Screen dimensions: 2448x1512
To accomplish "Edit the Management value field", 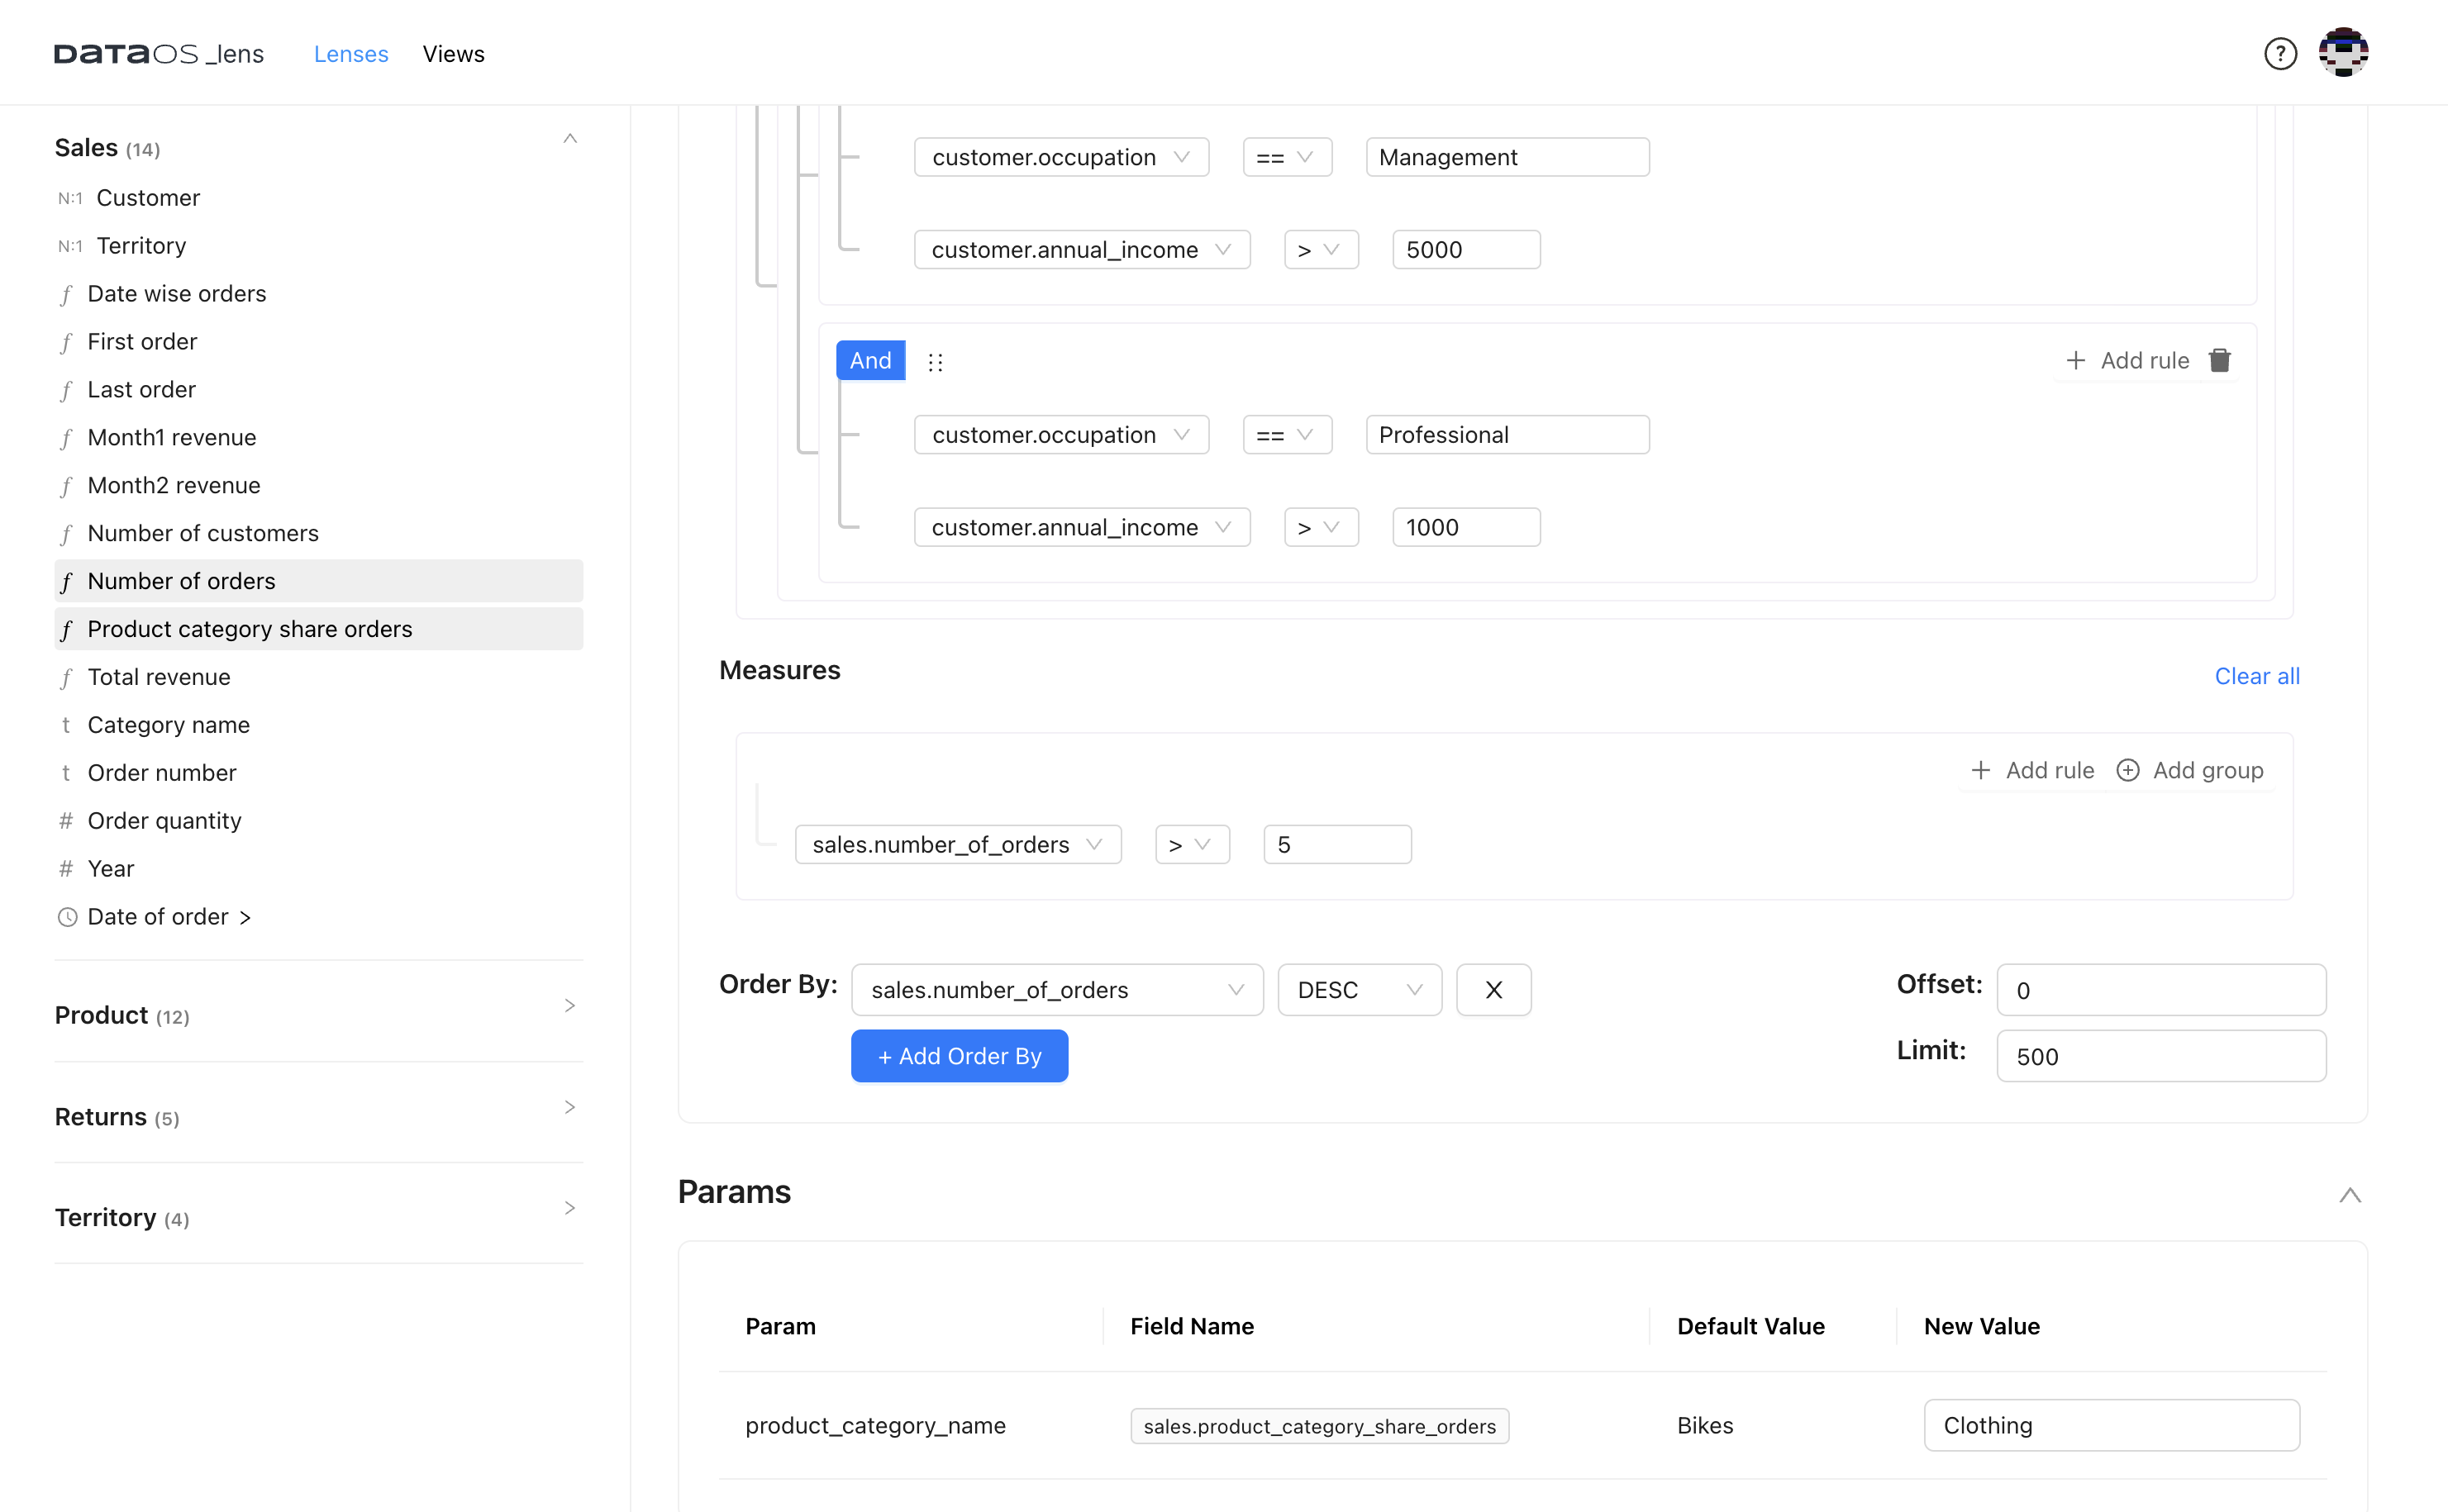I will [x=1507, y=157].
